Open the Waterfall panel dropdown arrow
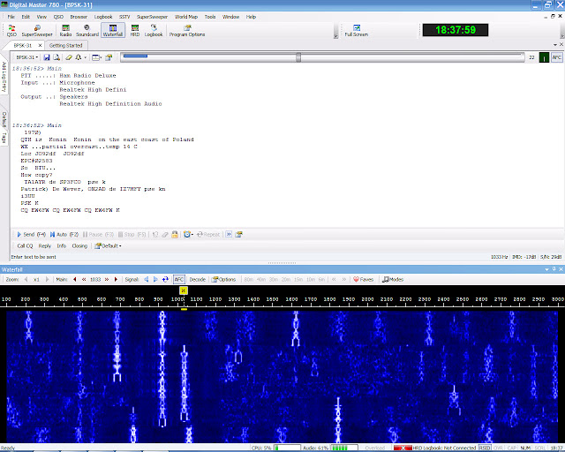565x452 pixels. pyautogui.click(x=547, y=269)
